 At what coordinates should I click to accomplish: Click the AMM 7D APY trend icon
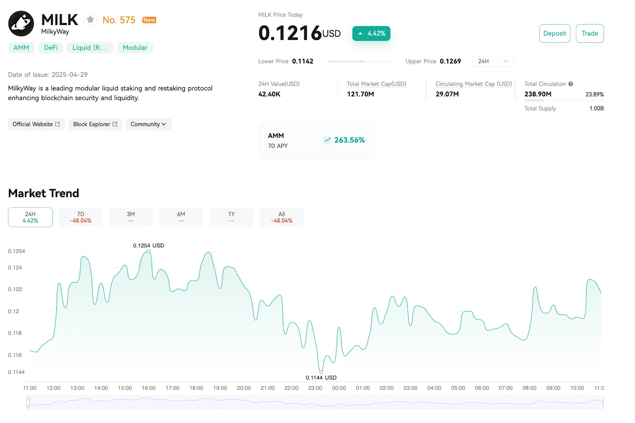(327, 140)
